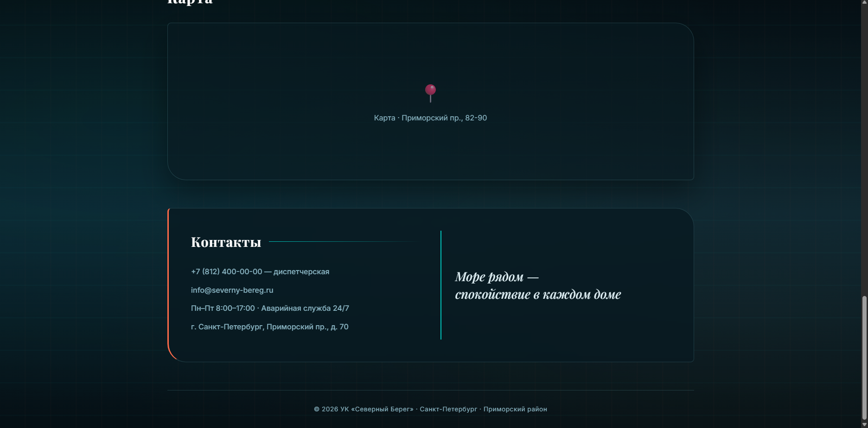Click the Аварийная служба 24/7 text
The width and height of the screenshot is (868, 428).
coord(305,308)
